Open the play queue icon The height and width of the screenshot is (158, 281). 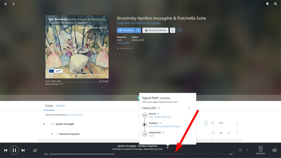35,151
